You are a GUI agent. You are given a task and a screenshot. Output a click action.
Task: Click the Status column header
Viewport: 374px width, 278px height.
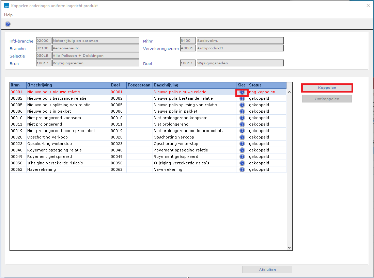pyautogui.click(x=267, y=85)
